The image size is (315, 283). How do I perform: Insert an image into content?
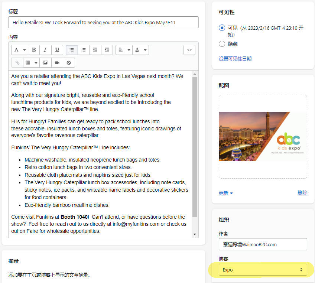45,63
